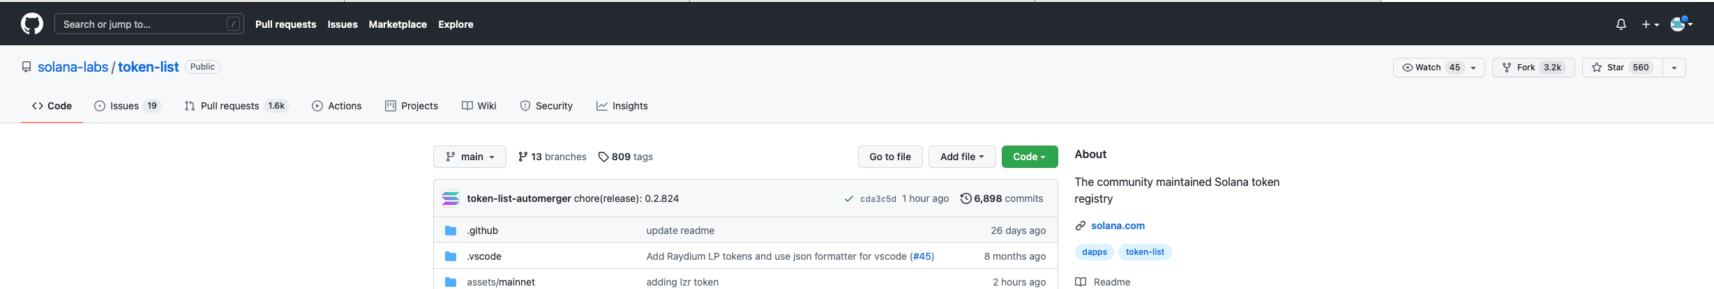Click the 809 tags icon

[x=603, y=157]
